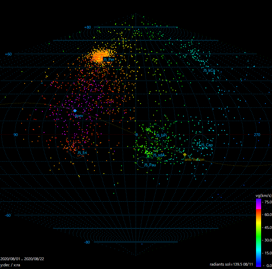
Task: Select the J5_Pau shower label
Action: (150, 165)
